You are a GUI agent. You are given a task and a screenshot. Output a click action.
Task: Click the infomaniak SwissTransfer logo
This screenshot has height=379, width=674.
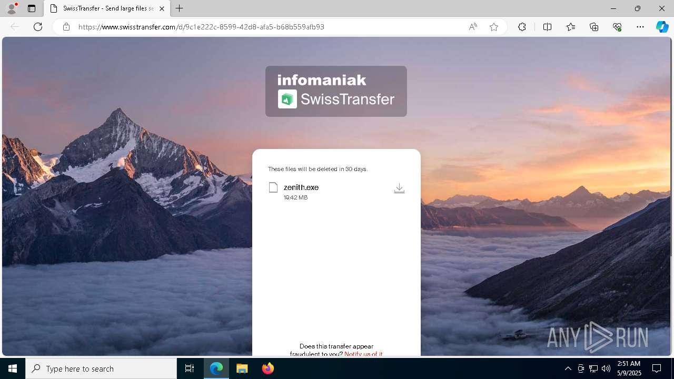336,91
